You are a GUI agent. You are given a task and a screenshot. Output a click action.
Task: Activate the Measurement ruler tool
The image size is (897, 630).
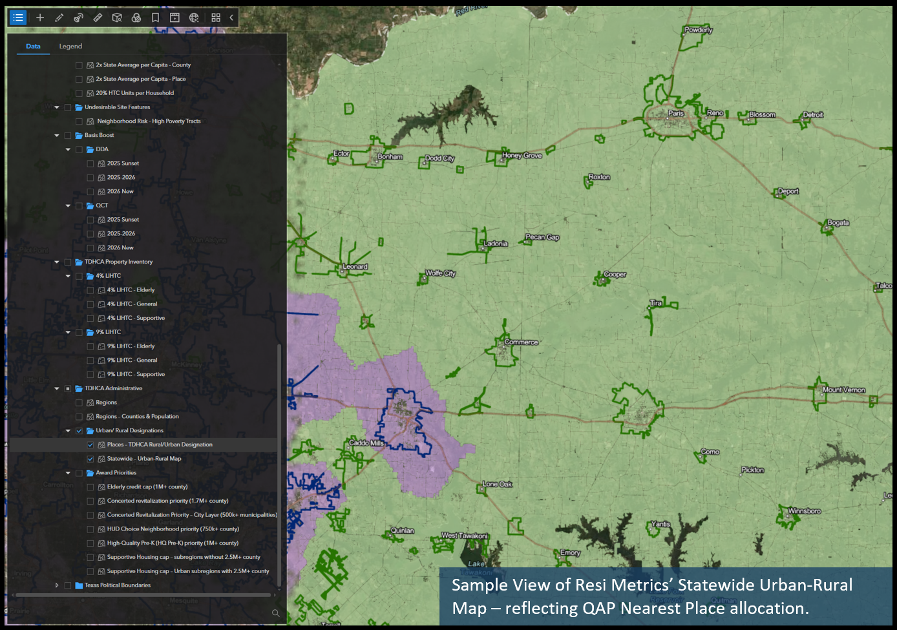pyautogui.click(x=98, y=17)
